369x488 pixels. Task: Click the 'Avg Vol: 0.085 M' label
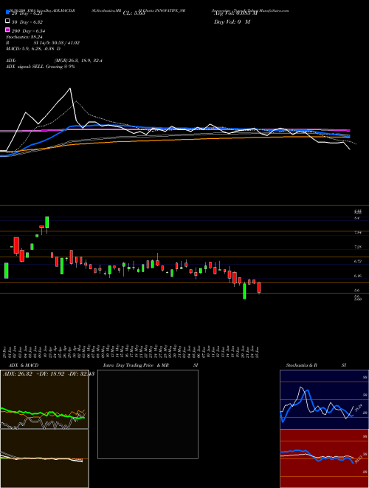pos(235,13)
